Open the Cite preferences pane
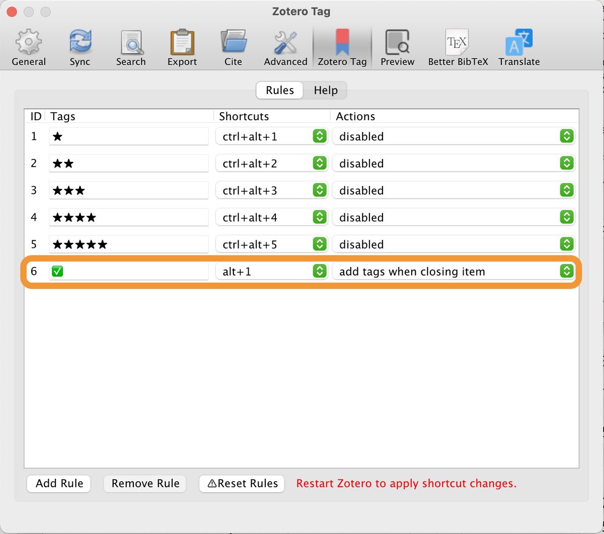The image size is (604, 534). pos(233,49)
